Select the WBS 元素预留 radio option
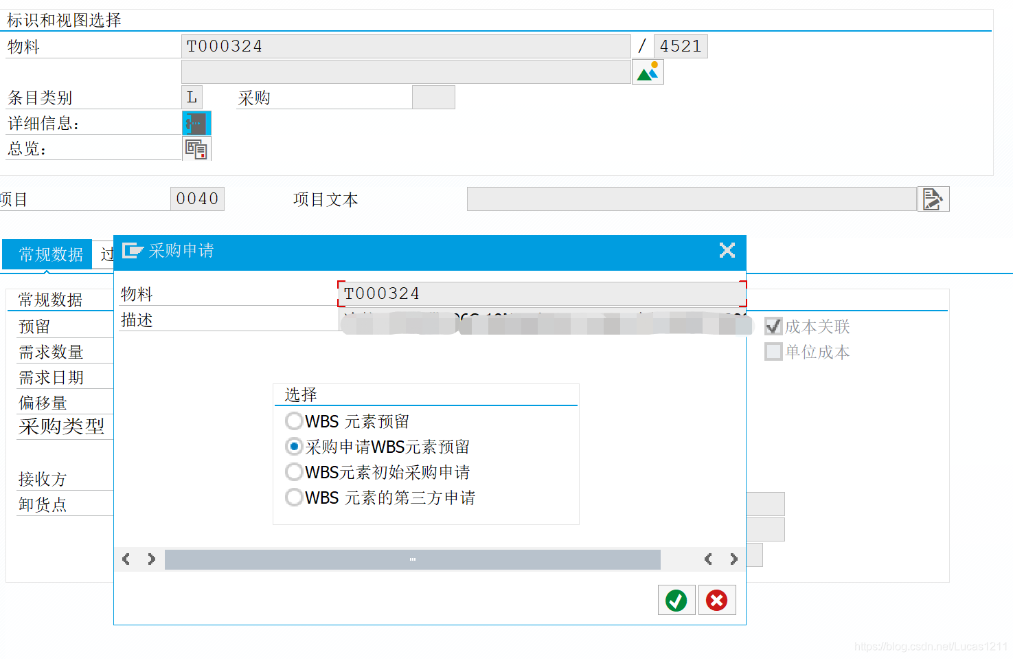Image resolution: width=1013 pixels, height=659 pixels. click(x=294, y=421)
